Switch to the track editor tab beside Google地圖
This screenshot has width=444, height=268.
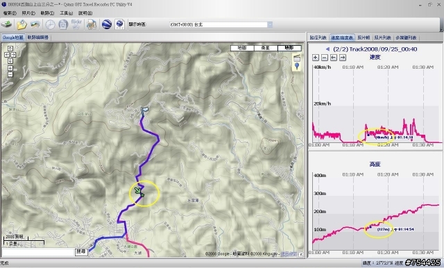(x=38, y=37)
